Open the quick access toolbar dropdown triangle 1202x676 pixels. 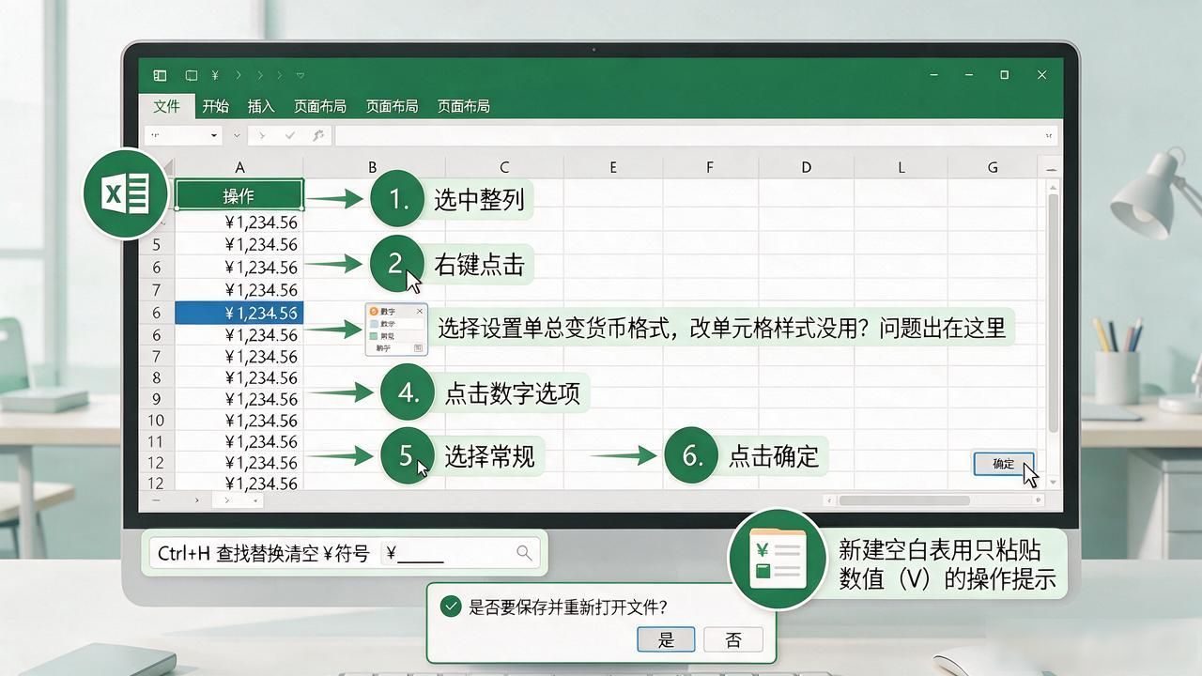click(x=300, y=75)
